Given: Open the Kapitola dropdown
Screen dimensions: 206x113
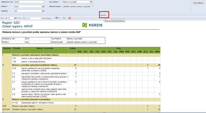Looking at the screenshot, I should coord(43,11).
